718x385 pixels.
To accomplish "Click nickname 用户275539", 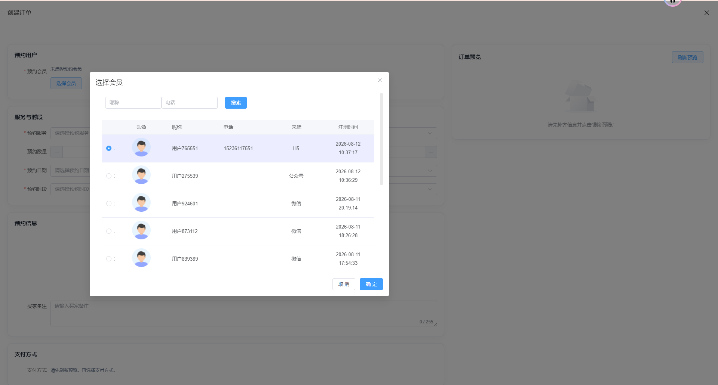I will 185,176.
